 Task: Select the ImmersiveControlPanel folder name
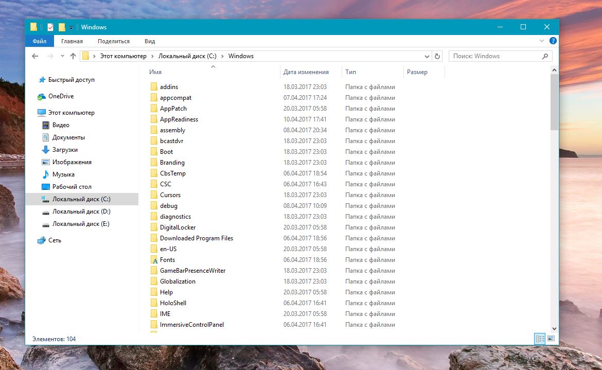pos(192,325)
